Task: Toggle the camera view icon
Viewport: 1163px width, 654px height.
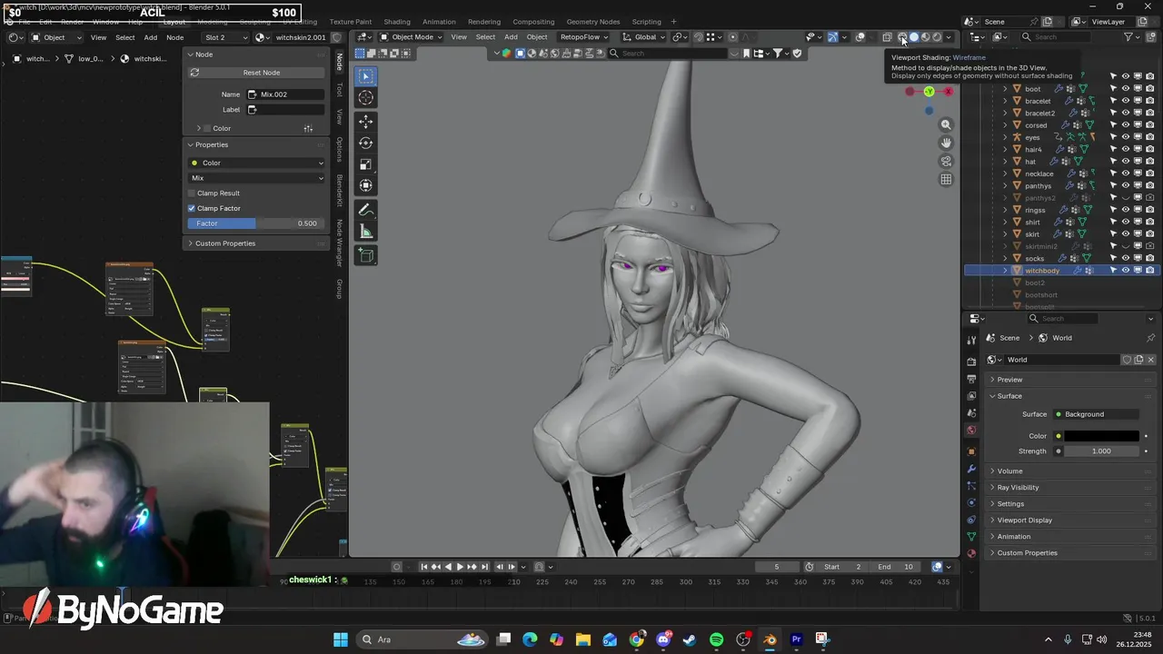Action: coord(946,161)
